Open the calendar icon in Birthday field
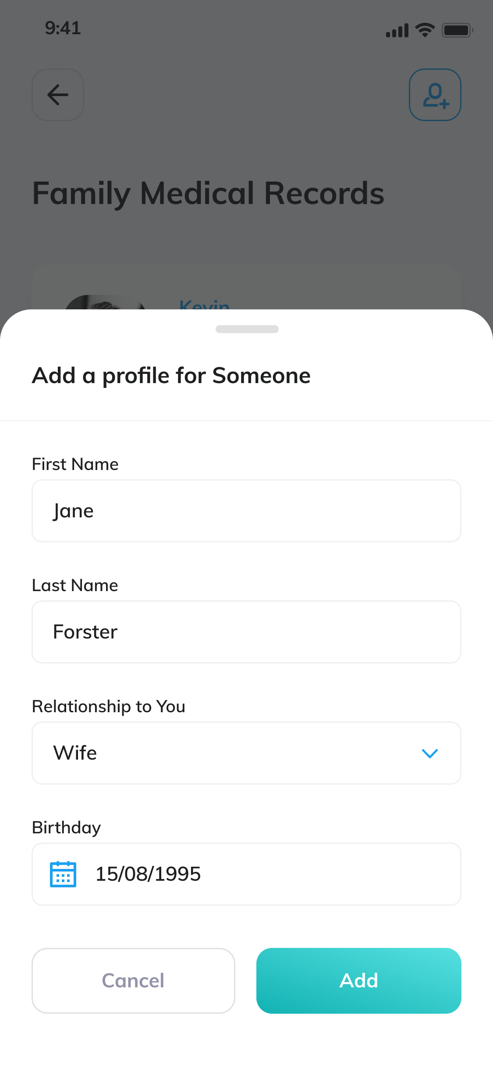Image resolution: width=493 pixels, height=1069 pixels. (x=63, y=874)
